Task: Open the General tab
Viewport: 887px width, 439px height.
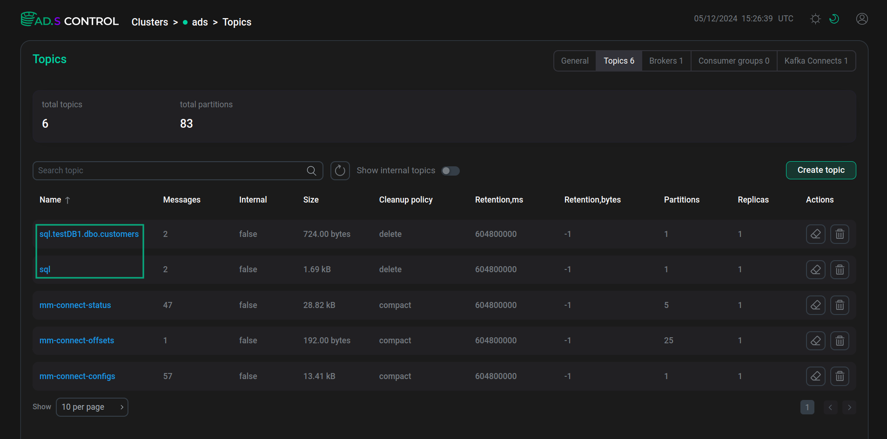Action: [x=575, y=61]
